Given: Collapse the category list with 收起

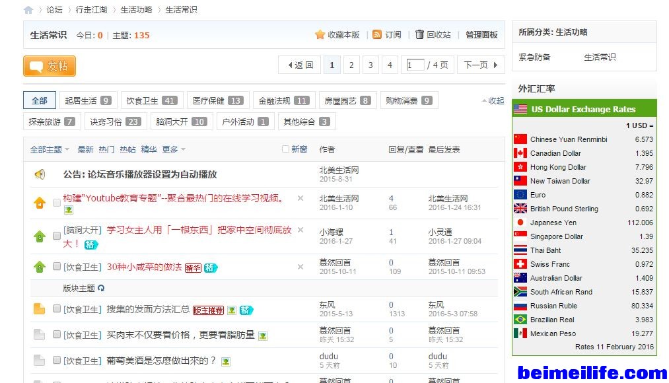Looking at the screenshot, I should [x=493, y=101].
